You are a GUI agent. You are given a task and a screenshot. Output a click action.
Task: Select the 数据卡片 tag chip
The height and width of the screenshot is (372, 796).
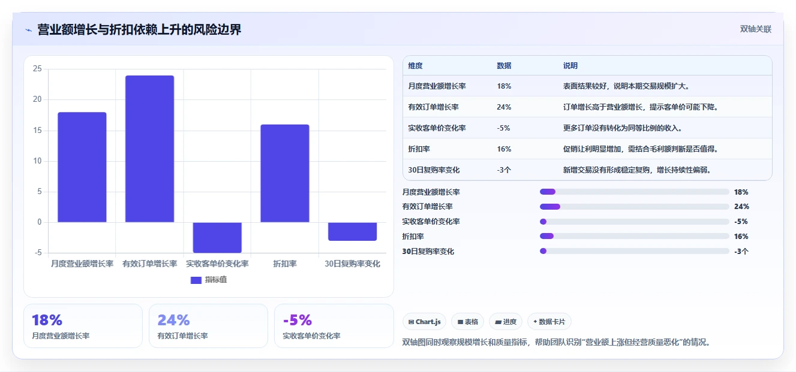point(549,322)
